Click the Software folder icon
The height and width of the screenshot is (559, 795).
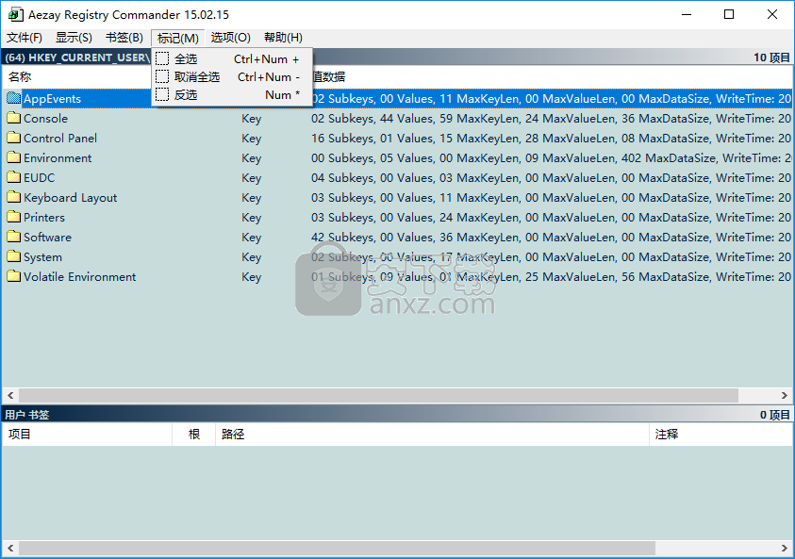pos(14,237)
